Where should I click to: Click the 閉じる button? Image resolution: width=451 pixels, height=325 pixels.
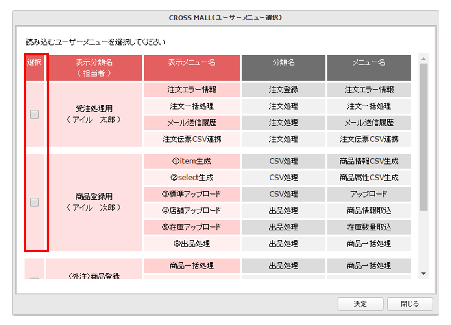[x=410, y=304]
